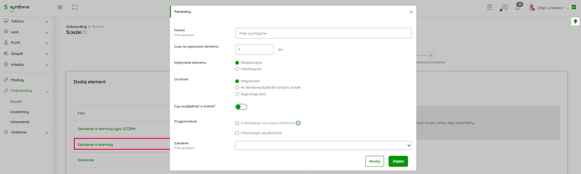Click into the Nazwa input field

pos(323,33)
